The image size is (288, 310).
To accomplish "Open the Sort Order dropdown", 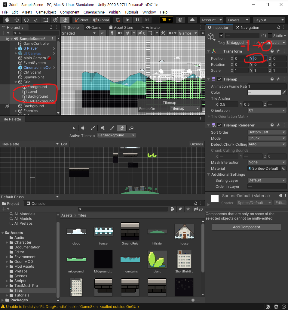I will (267, 132).
